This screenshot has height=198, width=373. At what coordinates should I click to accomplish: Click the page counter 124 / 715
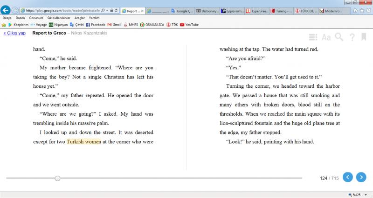[329, 178]
